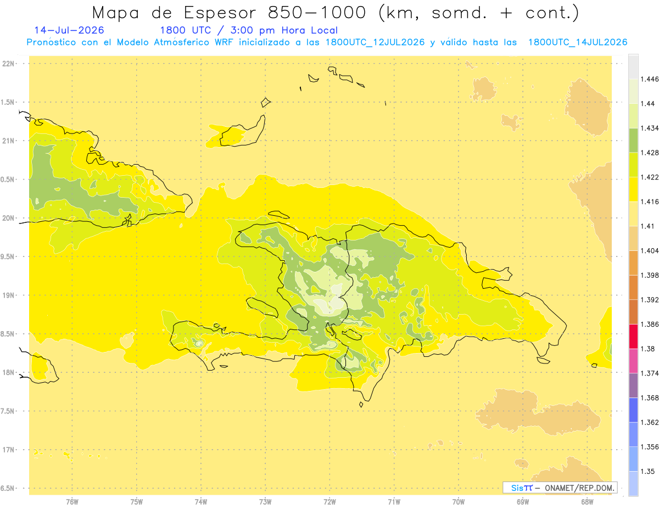
Task: Click the legend value '1.416'
Action: click(x=649, y=202)
